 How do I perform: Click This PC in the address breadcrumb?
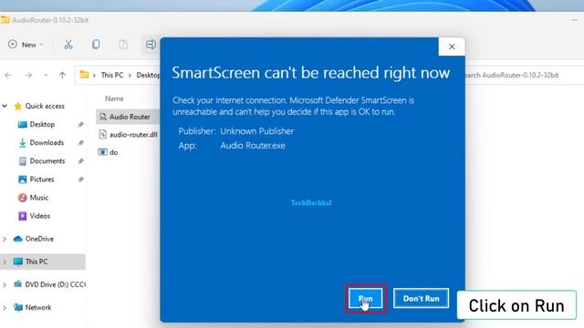[x=111, y=75]
